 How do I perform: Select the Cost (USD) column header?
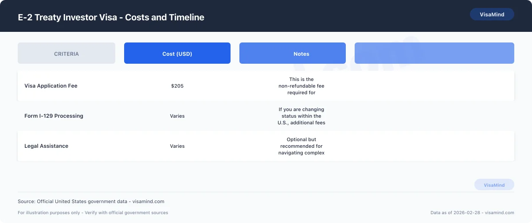(177, 54)
